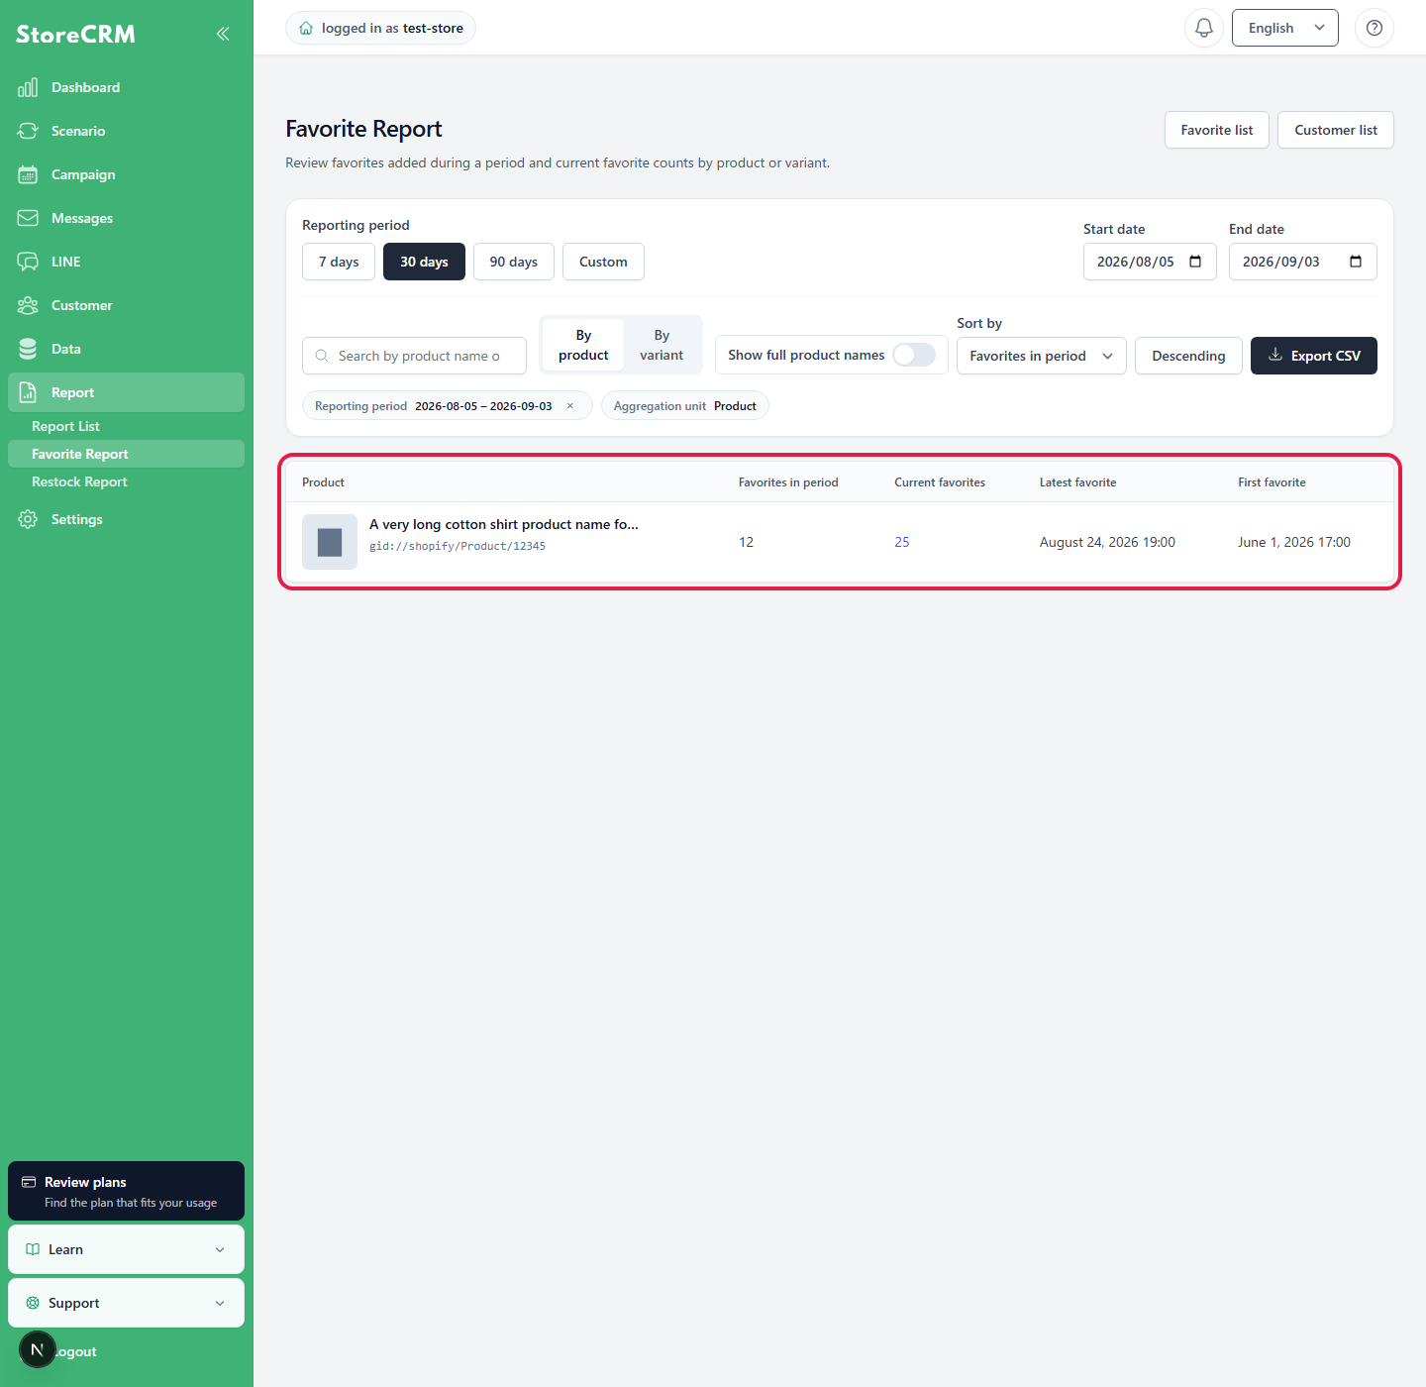This screenshot has height=1387, width=1426.
Task: Open the Favorites in period sort dropdown
Action: click(1042, 356)
